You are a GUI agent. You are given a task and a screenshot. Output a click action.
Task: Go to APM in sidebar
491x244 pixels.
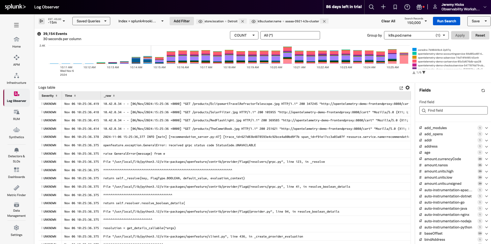[x=16, y=60]
